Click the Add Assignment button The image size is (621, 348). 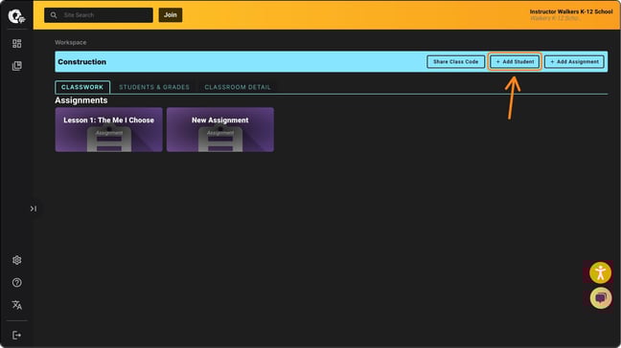click(x=574, y=61)
